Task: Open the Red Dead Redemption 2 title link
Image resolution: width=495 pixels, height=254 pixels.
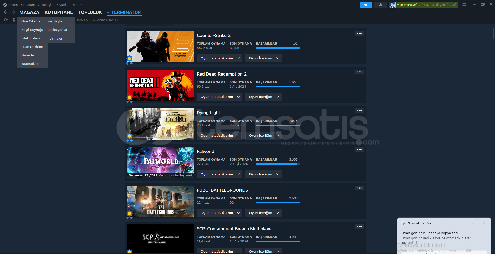Action: coord(222,74)
